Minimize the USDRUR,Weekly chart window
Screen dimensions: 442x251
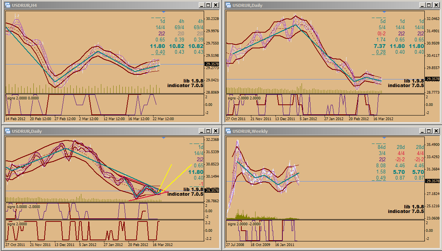tap(423, 131)
